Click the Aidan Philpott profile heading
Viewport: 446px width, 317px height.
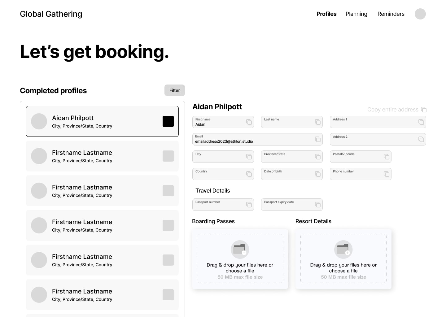217,107
